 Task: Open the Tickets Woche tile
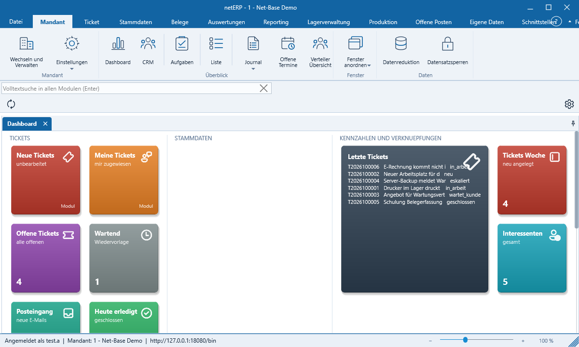[532, 180]
